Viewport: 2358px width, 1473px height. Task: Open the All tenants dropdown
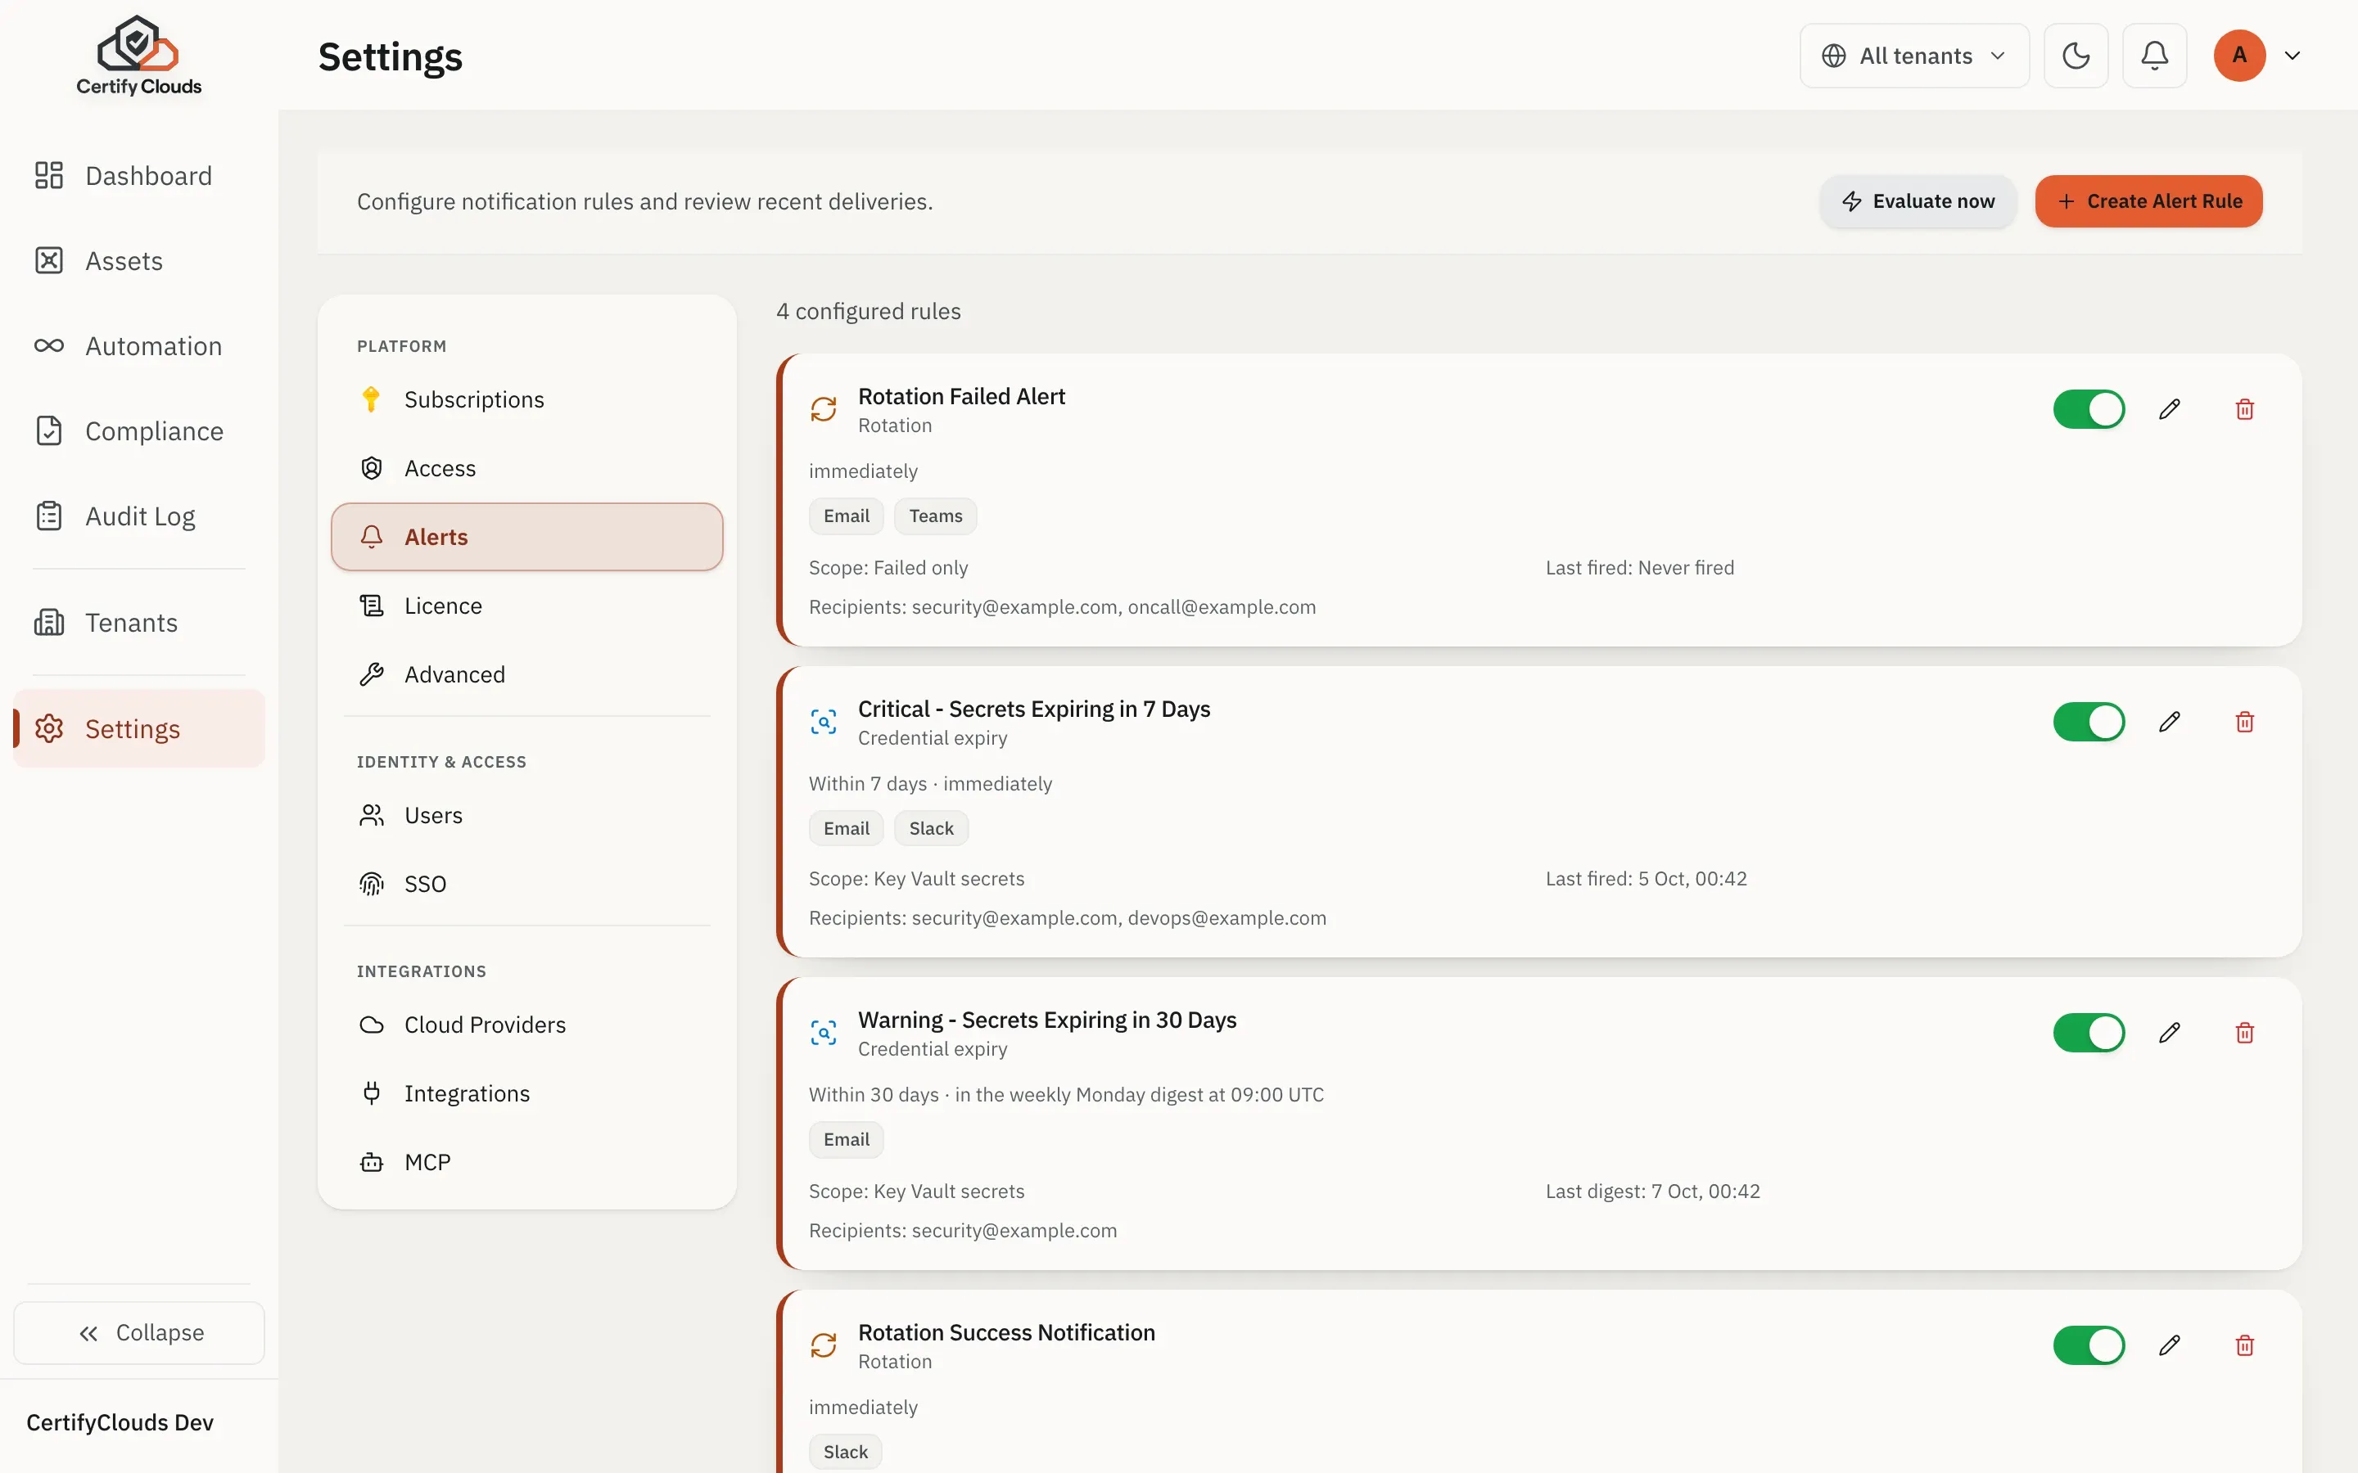pyautogui.click(x=1913, y=56)
